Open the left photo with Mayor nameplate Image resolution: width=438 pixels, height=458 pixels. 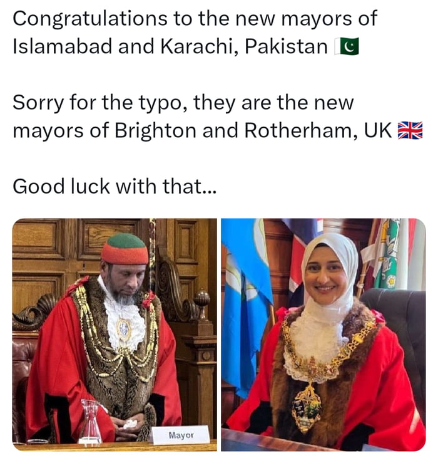[115, 335]
